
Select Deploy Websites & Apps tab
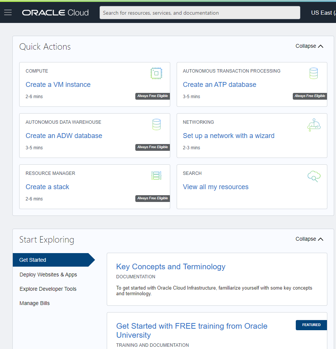point(48,275)
